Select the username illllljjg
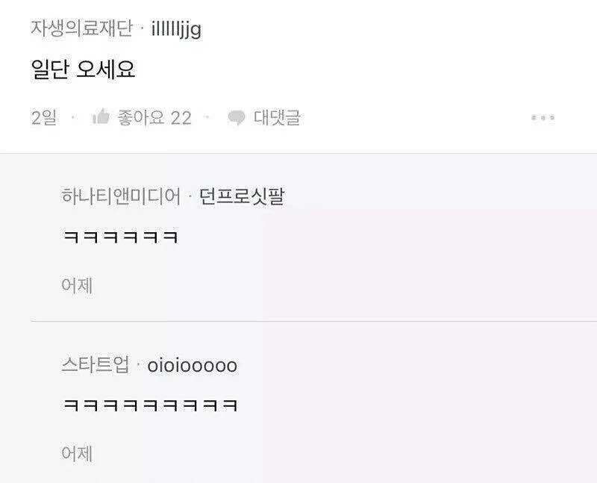The height and width of the screenshot is (483, 597). pos(176,29)
